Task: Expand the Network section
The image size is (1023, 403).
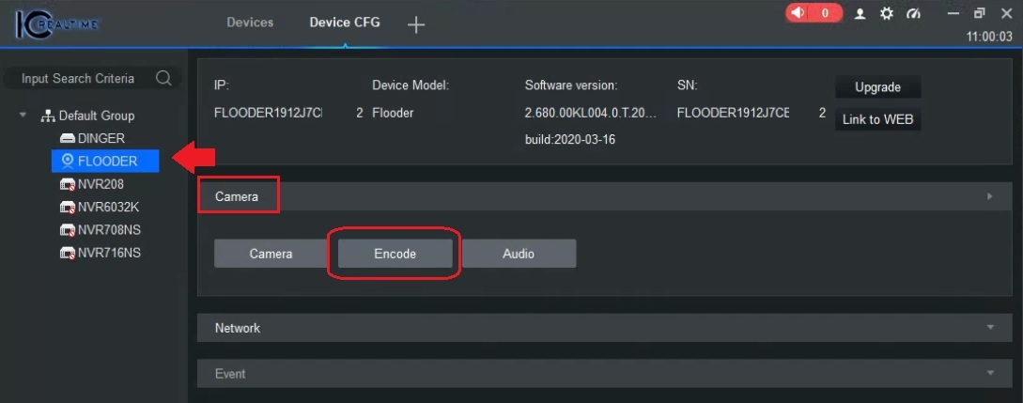Action: point(604,327)
